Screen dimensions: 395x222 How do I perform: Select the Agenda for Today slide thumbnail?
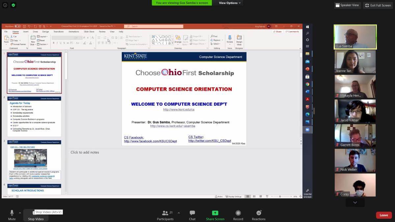pyautogui.click(x=34, y=116)
